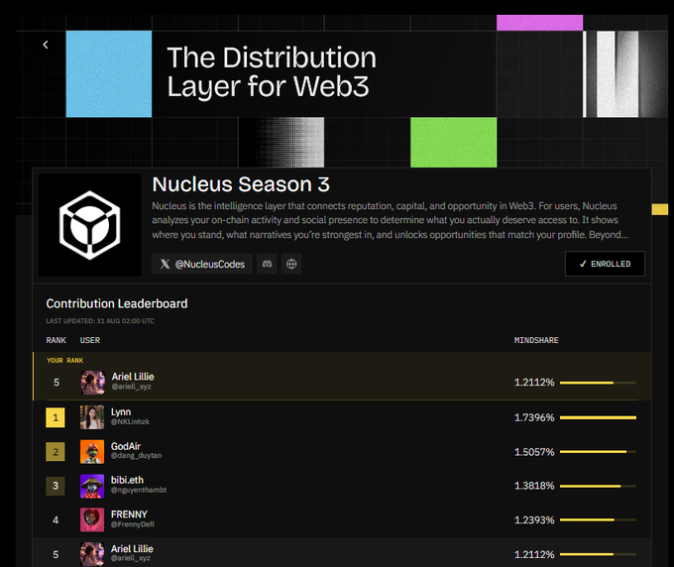Viewport: 674px width, 567px height.
Task: Open Ariel Lillie name in Your Rank row
Action: (x=133, y=377)
